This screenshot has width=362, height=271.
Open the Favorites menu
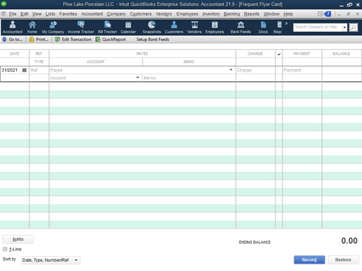(x=68, y=14)
